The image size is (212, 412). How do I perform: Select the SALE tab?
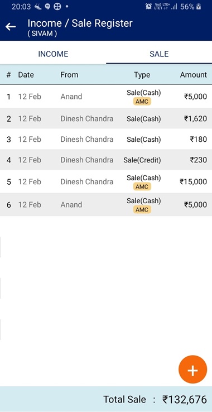tap(159, 54)
